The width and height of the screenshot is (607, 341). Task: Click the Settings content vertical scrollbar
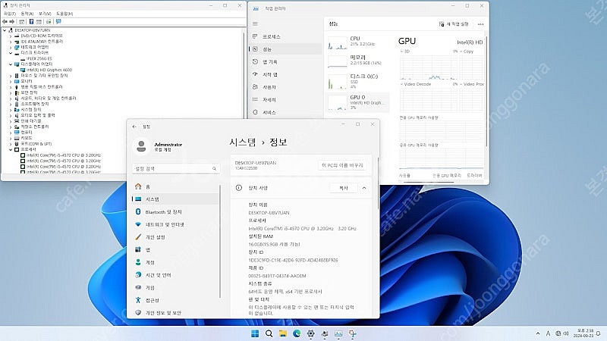pyautogui.click(x=378, y=182)
